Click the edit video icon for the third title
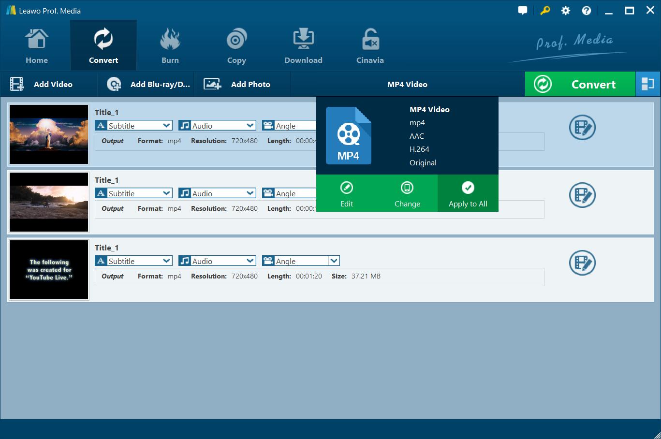Screen dimensions: 661x439 pyautogui.click(x=582, y=263)
